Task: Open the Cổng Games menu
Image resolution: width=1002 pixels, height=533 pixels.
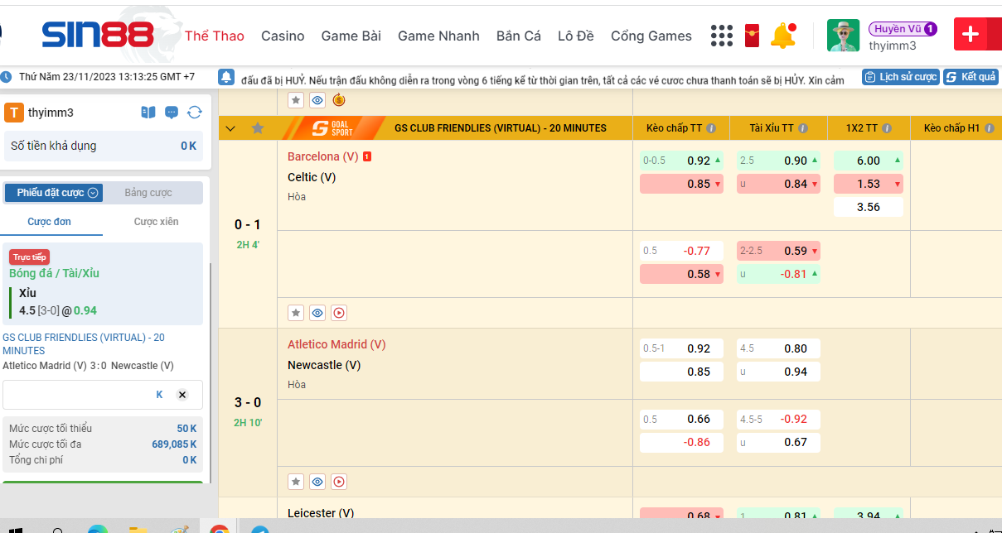Action: pos(651,36)
